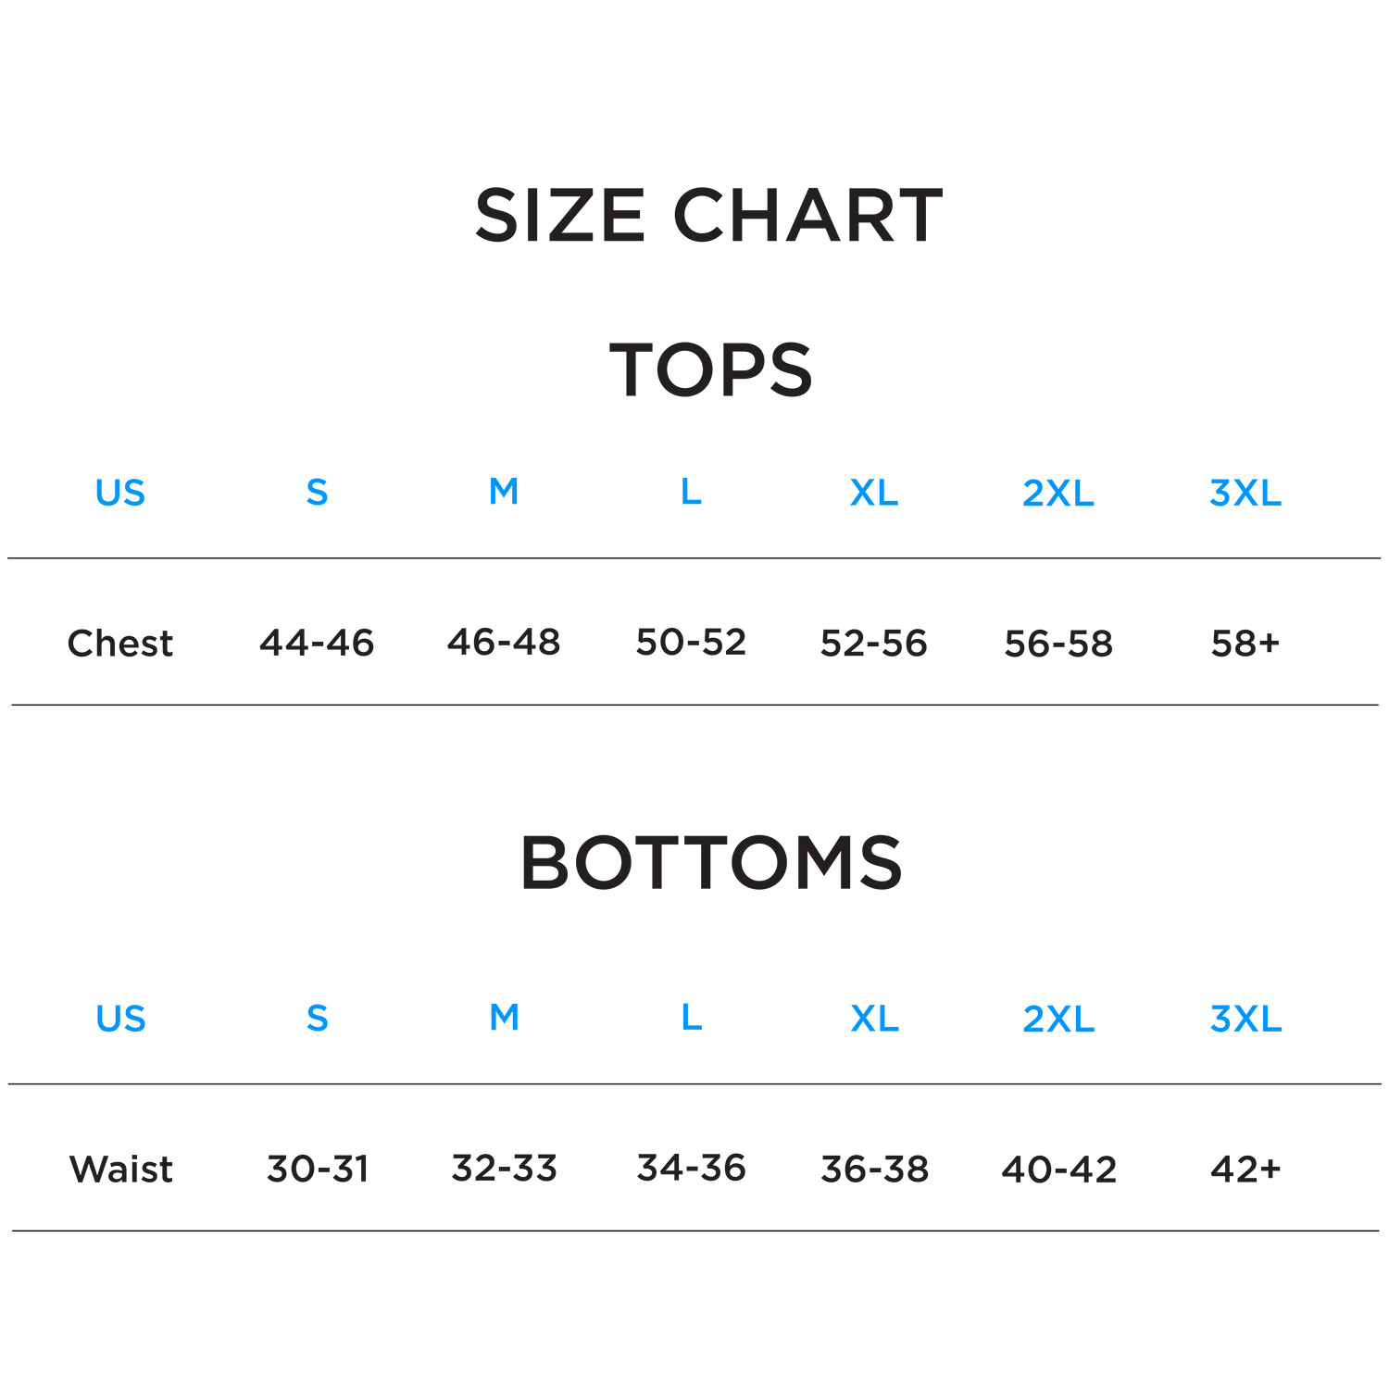Click the 58+ chest value
Screen dimensions: 1389x1389
tap(1245, 643)
